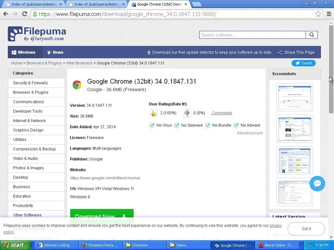Open the News navigation tab
Viewport: 334px width, 250px height.
click(x=55, y=52)
